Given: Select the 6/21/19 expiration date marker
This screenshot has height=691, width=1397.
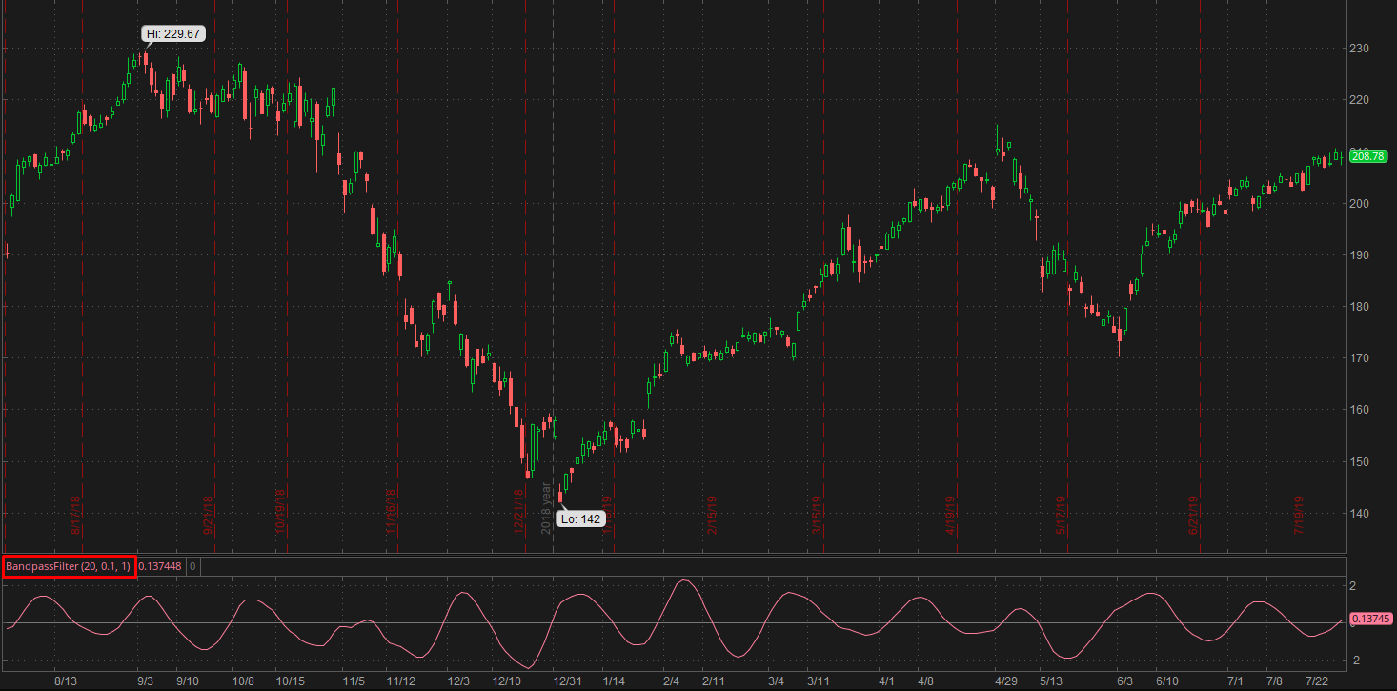Looking at the screenshot, I should [1194, 515].
